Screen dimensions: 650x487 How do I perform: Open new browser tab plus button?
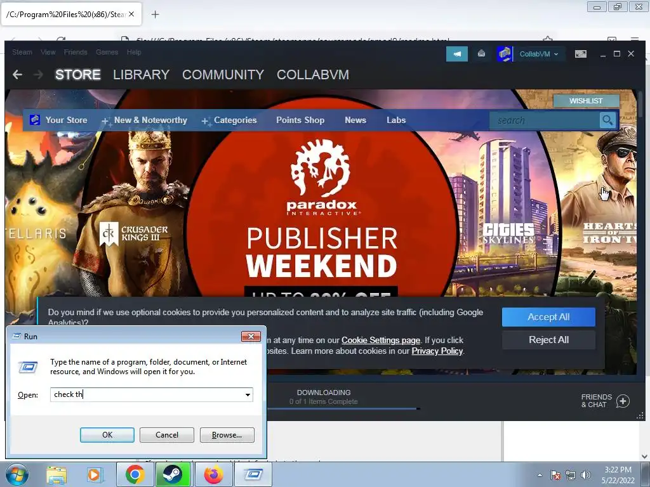pyautogui.click(x=155, y=15)
